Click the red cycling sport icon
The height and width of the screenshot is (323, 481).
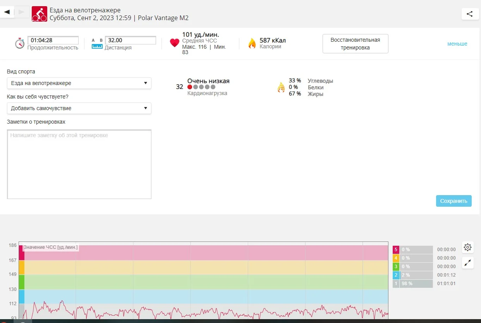pos(39,14)
